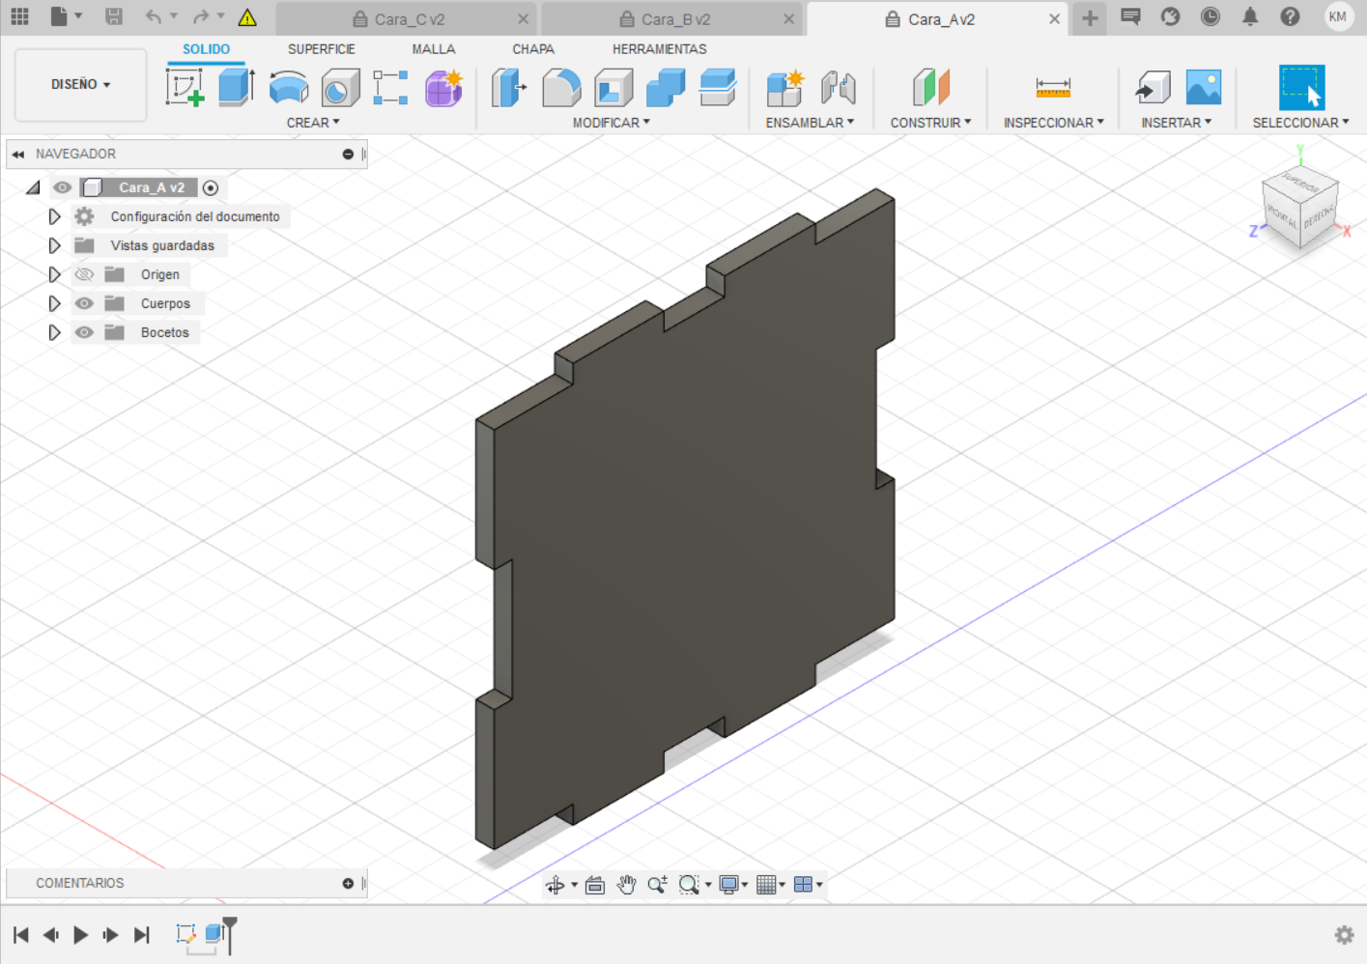Expand the Origen node
The image size is (1367, 964).
click(x=55, y=274)
